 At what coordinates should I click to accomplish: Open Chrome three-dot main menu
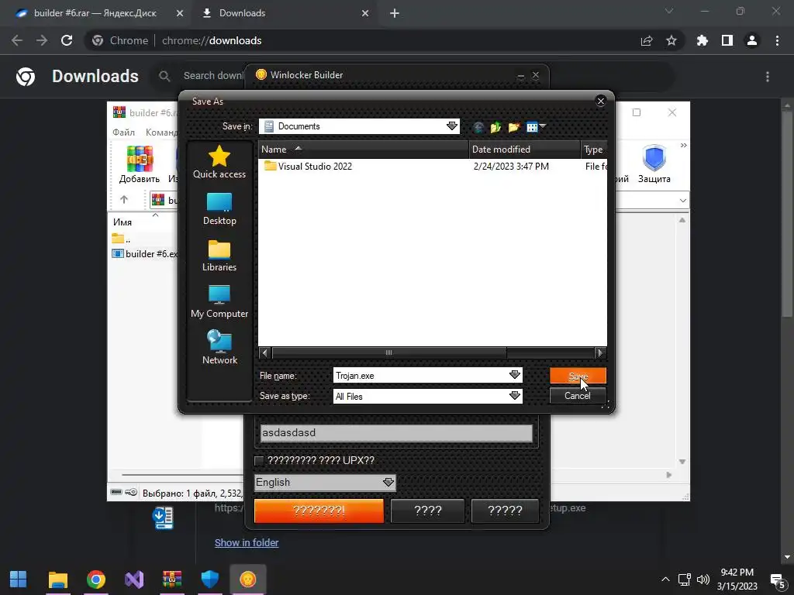tap(777, 40)
